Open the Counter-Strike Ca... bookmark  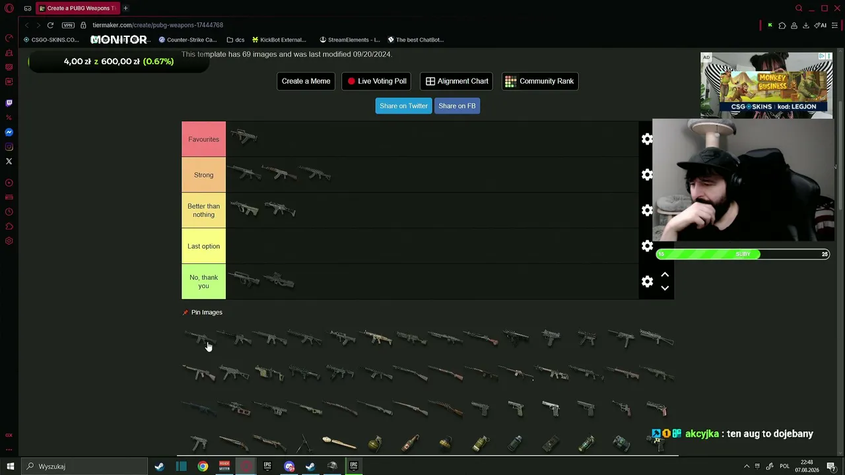[x=187, y=40]
